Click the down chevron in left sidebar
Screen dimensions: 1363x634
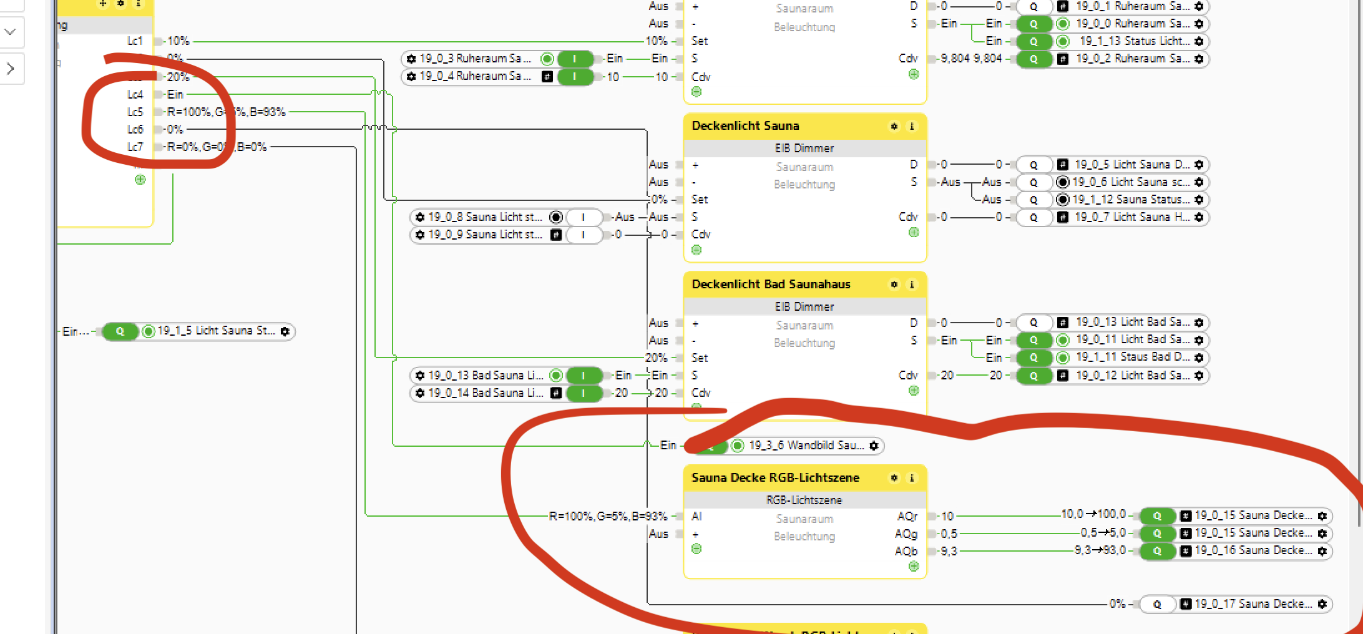point(10,31)
